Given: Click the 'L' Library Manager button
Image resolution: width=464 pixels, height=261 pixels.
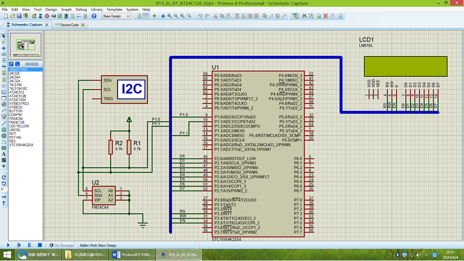Looking at the screenshot, I should click(x=17, y=64).
